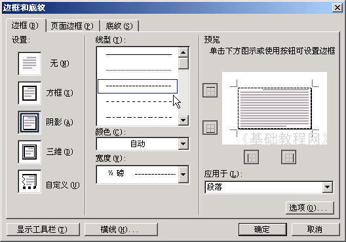Select the 无 (None) border setting icon
Screen dimensions: 346x242
click(x=29, y=64)
